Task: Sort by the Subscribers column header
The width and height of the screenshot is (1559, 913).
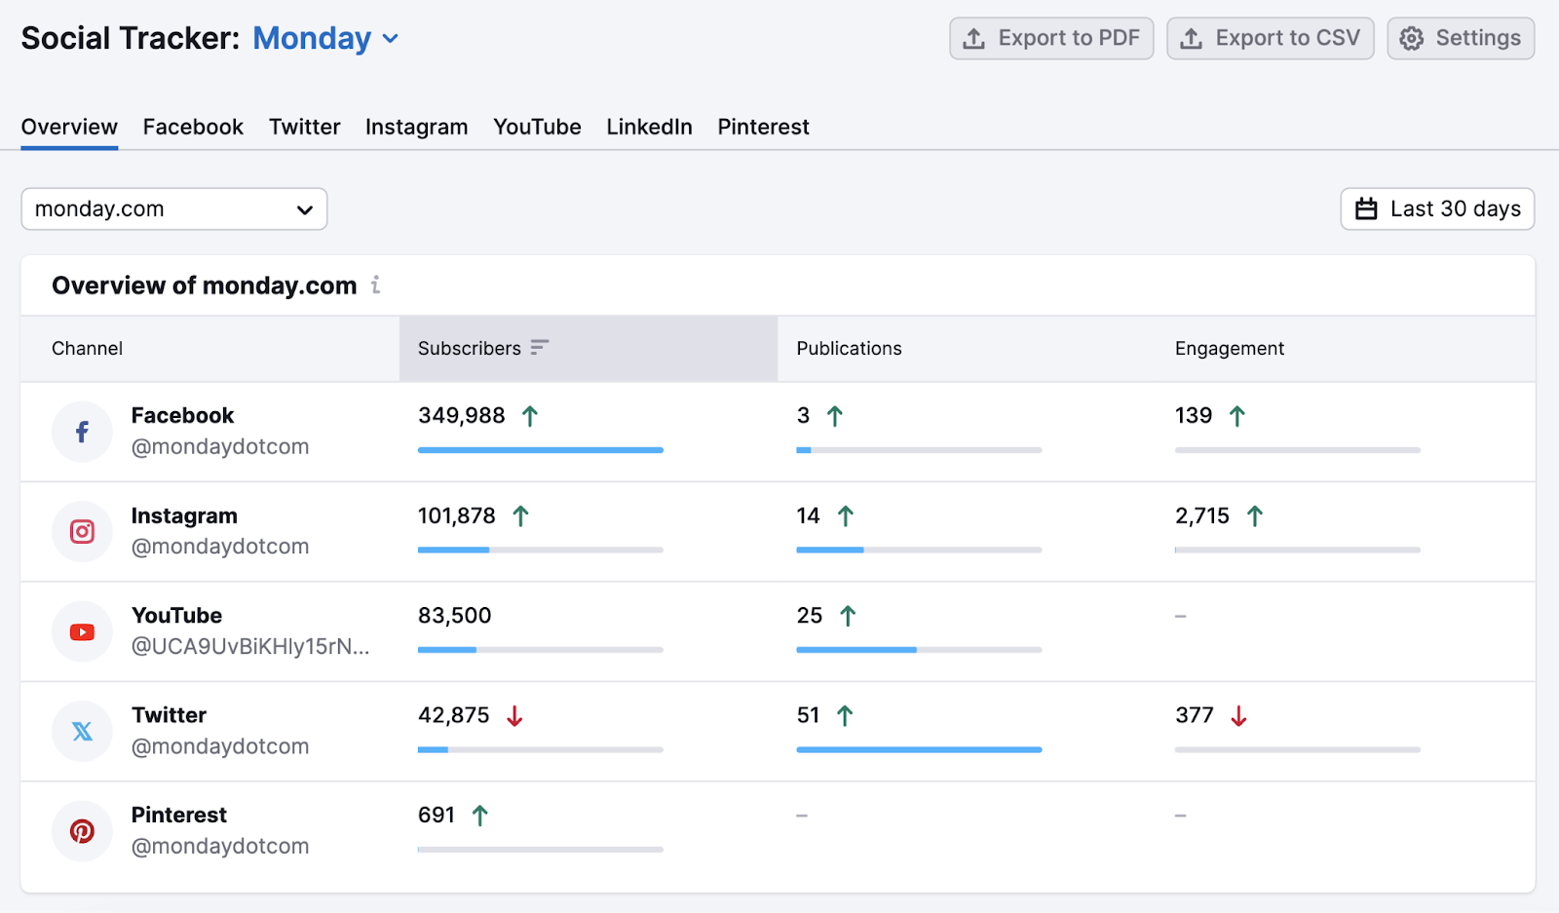Action: coord(588,348)
